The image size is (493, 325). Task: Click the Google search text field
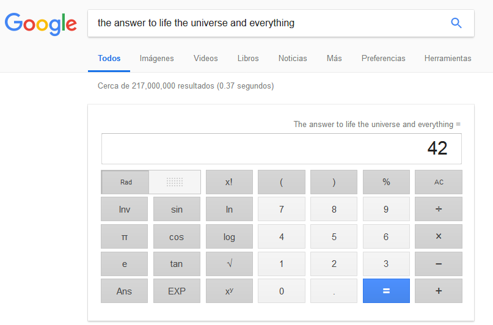tap(263, 23)
